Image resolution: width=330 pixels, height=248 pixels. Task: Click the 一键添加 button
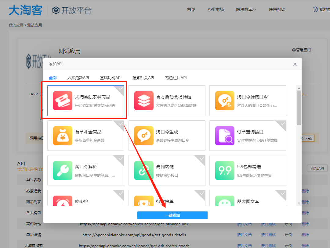[x=172, y=215]
